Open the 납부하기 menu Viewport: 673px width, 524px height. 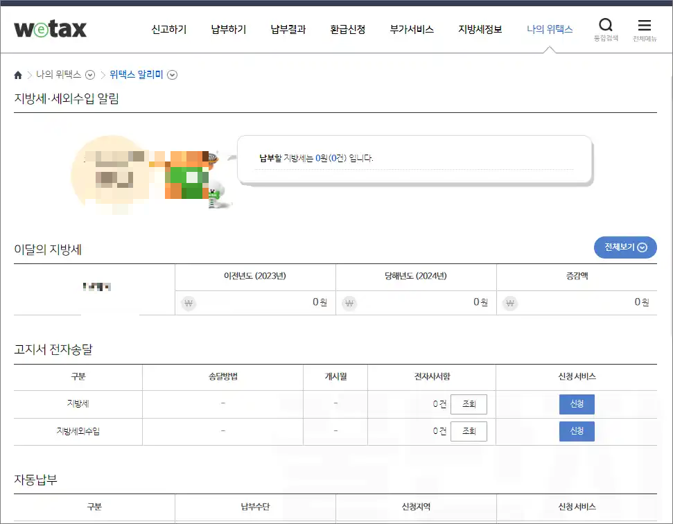[228, 29]
